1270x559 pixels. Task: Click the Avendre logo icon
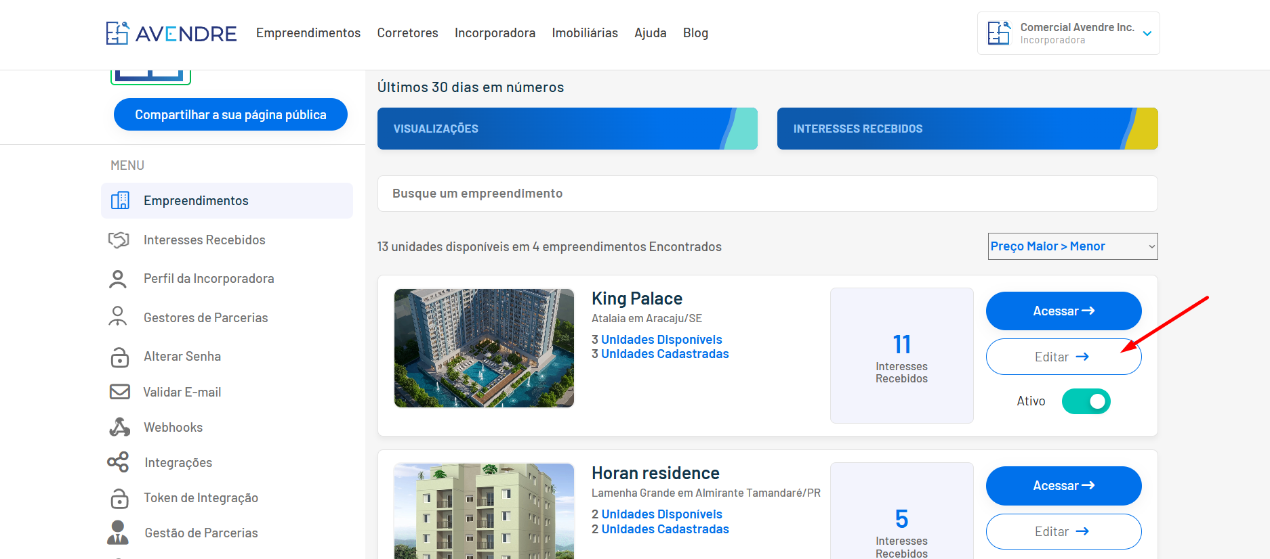(117, 33)
